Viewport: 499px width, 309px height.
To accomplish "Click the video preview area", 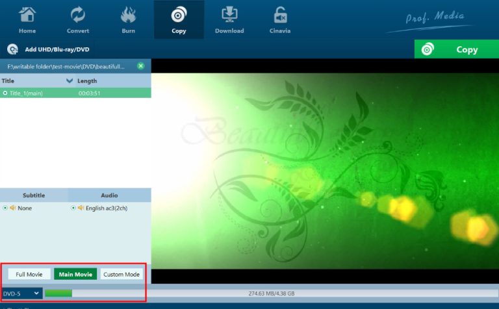I will coord(325,170).
